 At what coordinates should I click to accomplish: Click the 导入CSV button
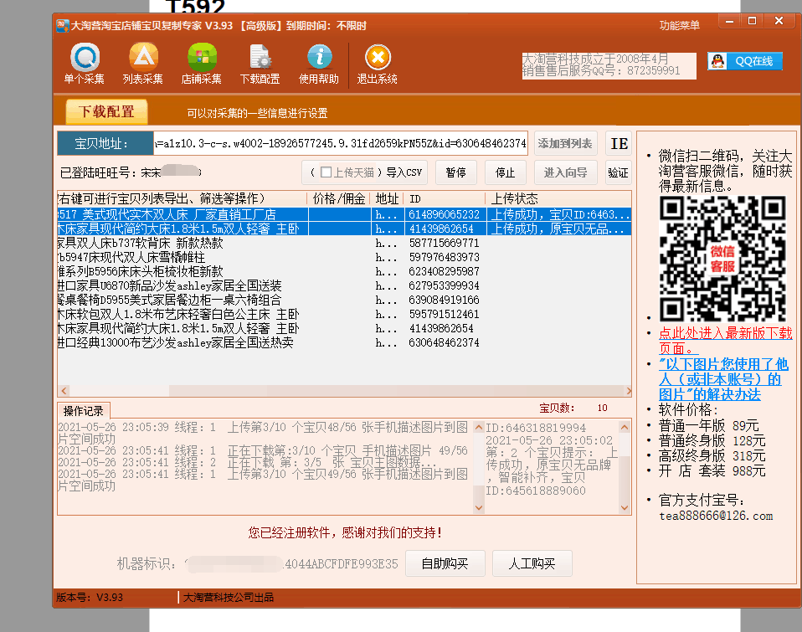(404, 172)
